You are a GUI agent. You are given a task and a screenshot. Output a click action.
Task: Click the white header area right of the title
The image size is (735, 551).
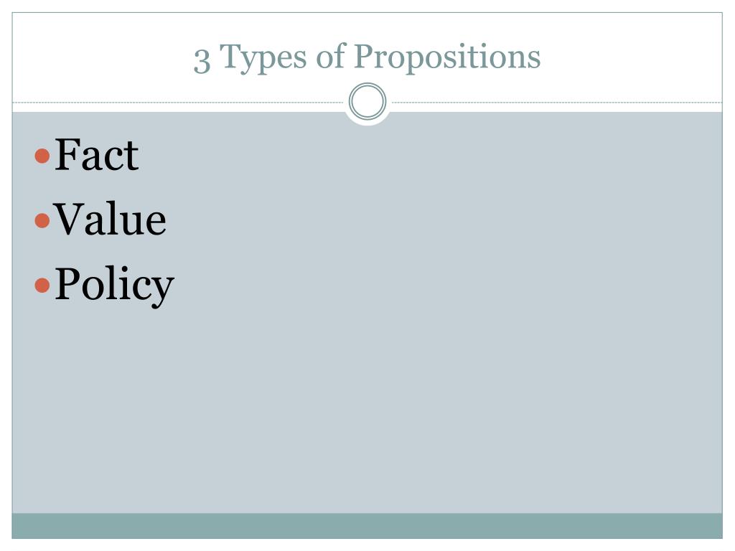pos(632,57)
